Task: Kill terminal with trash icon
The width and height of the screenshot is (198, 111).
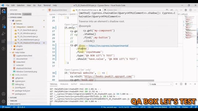Action: [x=186, y=84]
